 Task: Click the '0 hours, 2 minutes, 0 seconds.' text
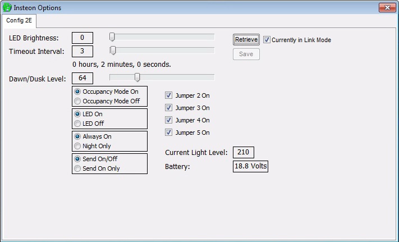point(122,65)
